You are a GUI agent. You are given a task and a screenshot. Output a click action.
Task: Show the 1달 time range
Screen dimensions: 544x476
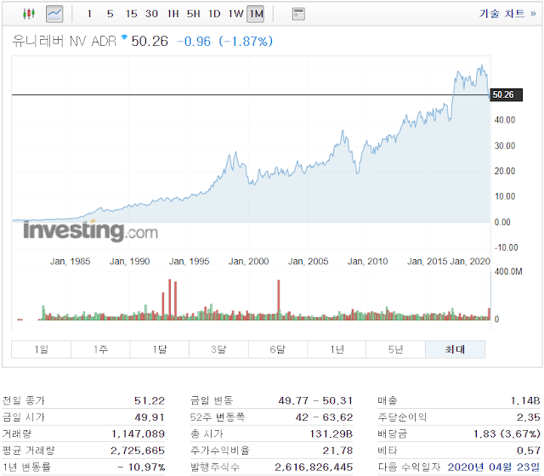160,349
